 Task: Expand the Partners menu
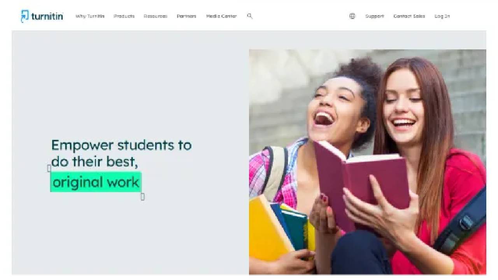(186, 16)
